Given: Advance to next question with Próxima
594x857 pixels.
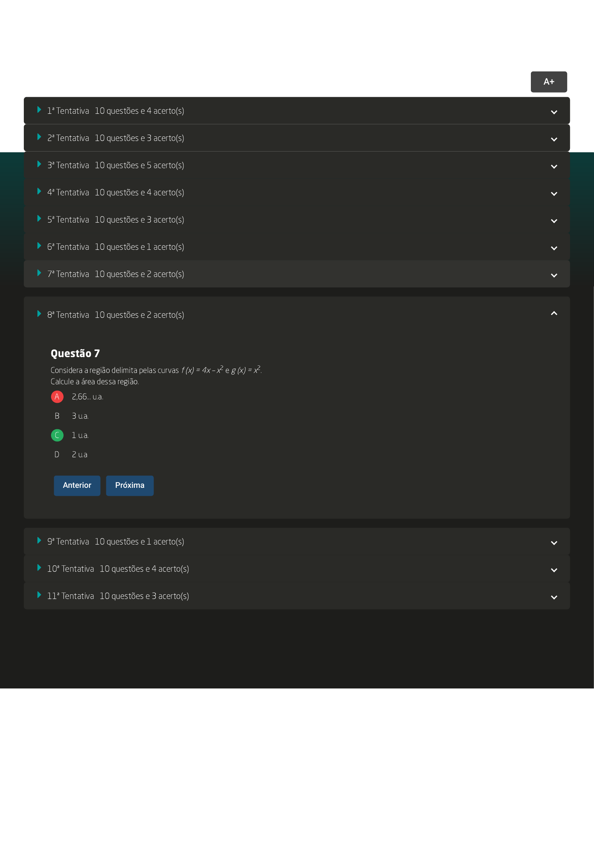Looking at the screenshot, I should [x=130, y=486].
